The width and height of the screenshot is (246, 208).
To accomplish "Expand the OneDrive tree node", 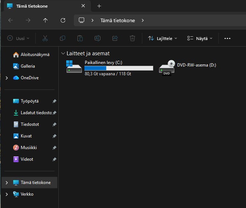I will point(7,78).
